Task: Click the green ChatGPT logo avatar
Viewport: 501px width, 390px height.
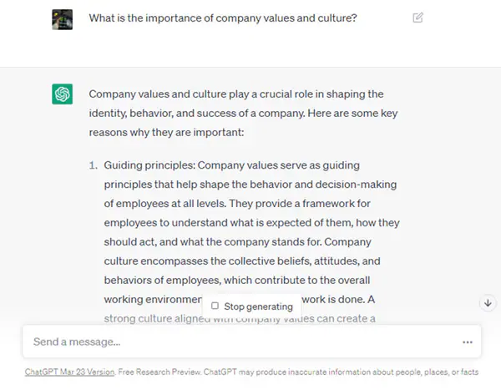Action: tap(62, 94)
